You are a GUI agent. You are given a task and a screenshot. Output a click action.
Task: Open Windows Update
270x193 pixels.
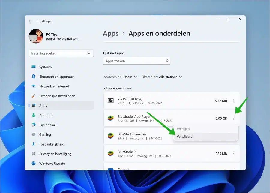[61, 163]
